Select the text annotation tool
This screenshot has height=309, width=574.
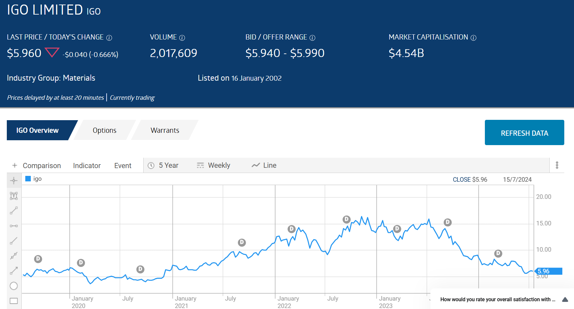click(14, 196)
